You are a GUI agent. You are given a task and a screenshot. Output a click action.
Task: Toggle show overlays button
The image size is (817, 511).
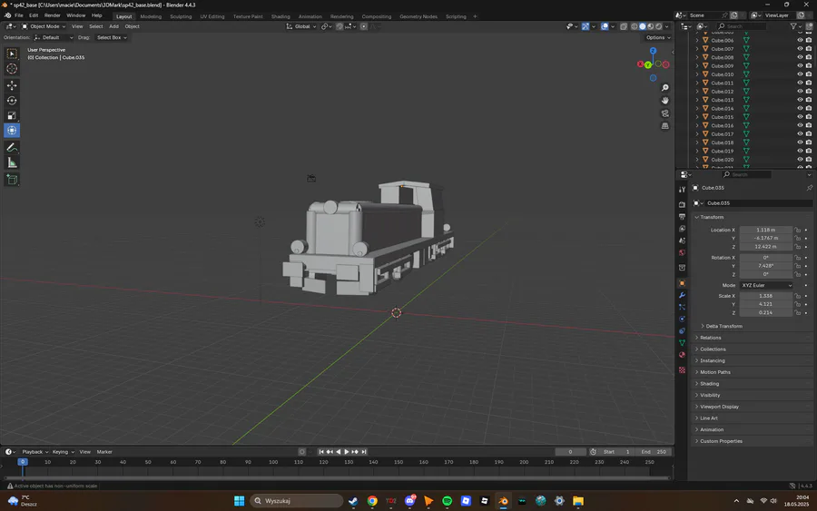click(605, 26)
